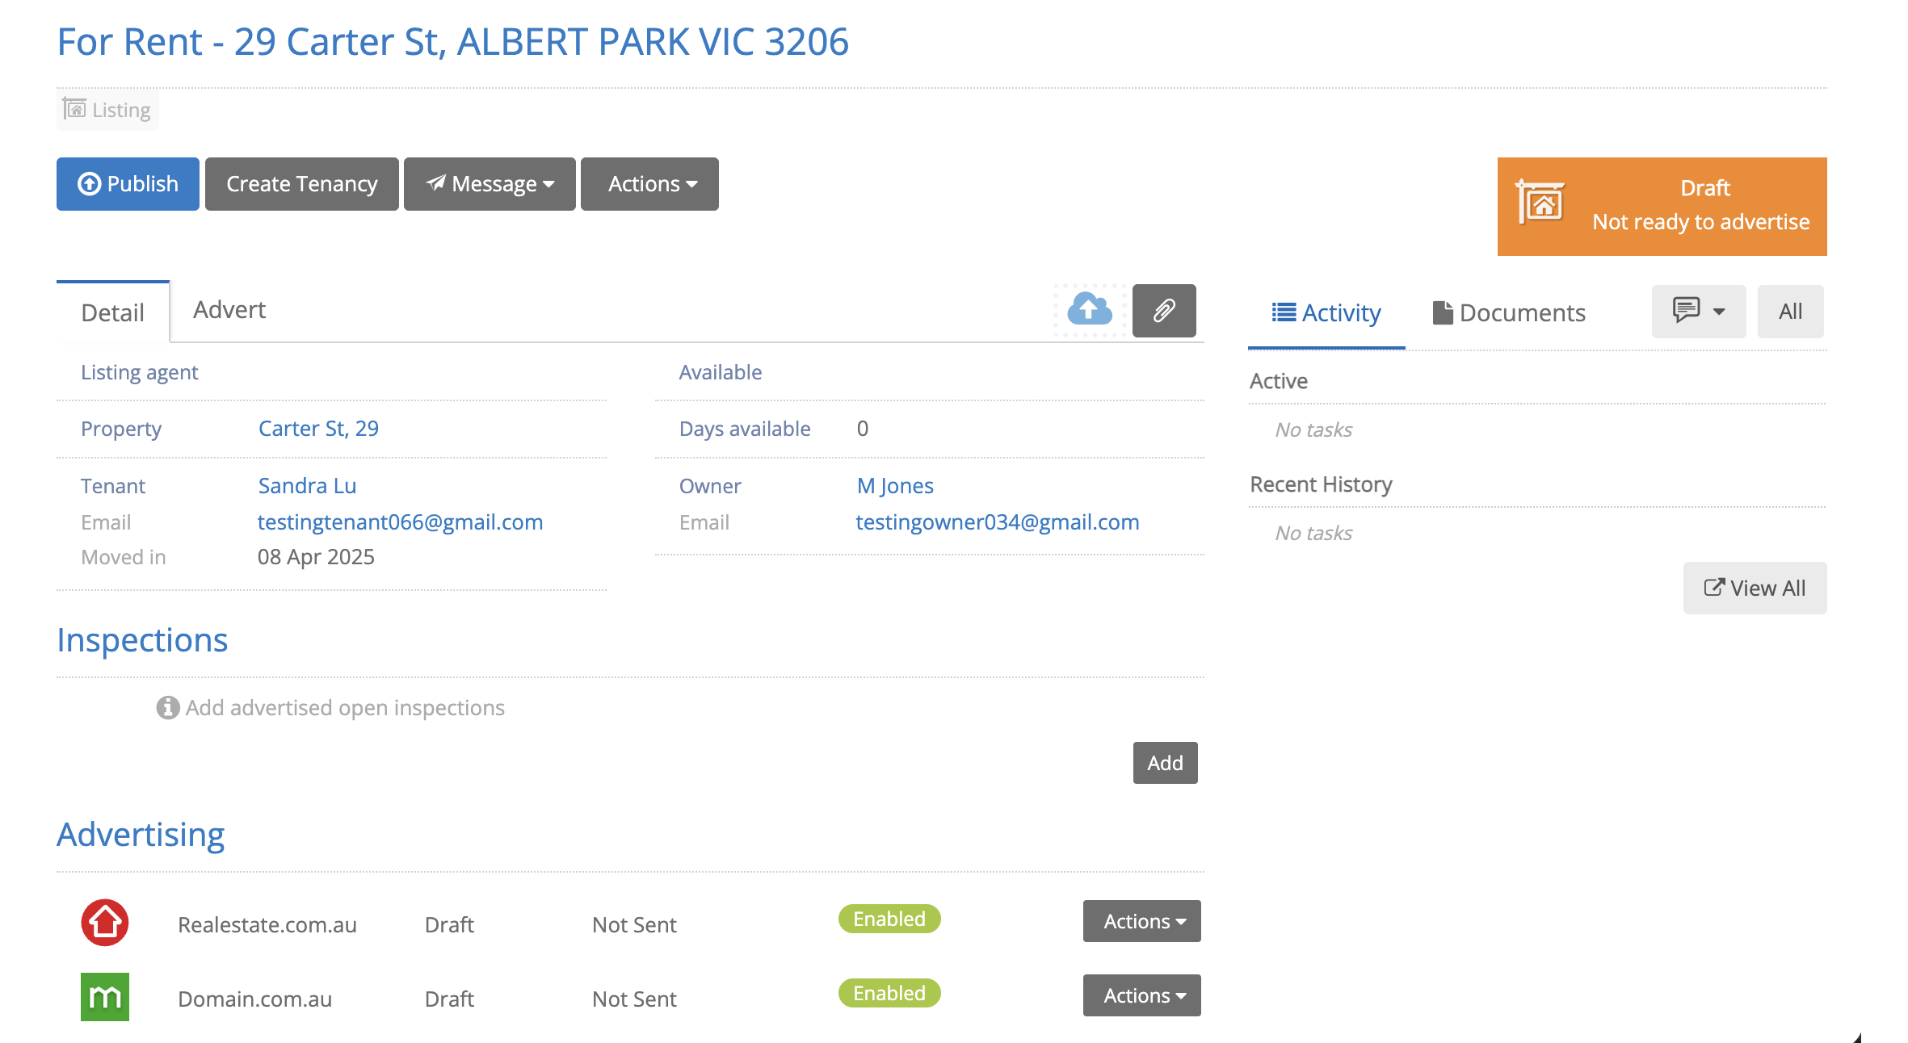The width and height of the screenshot is (1908, 1043).
Task: Switch to the Detail tab
Action: [x=112, y=312]
